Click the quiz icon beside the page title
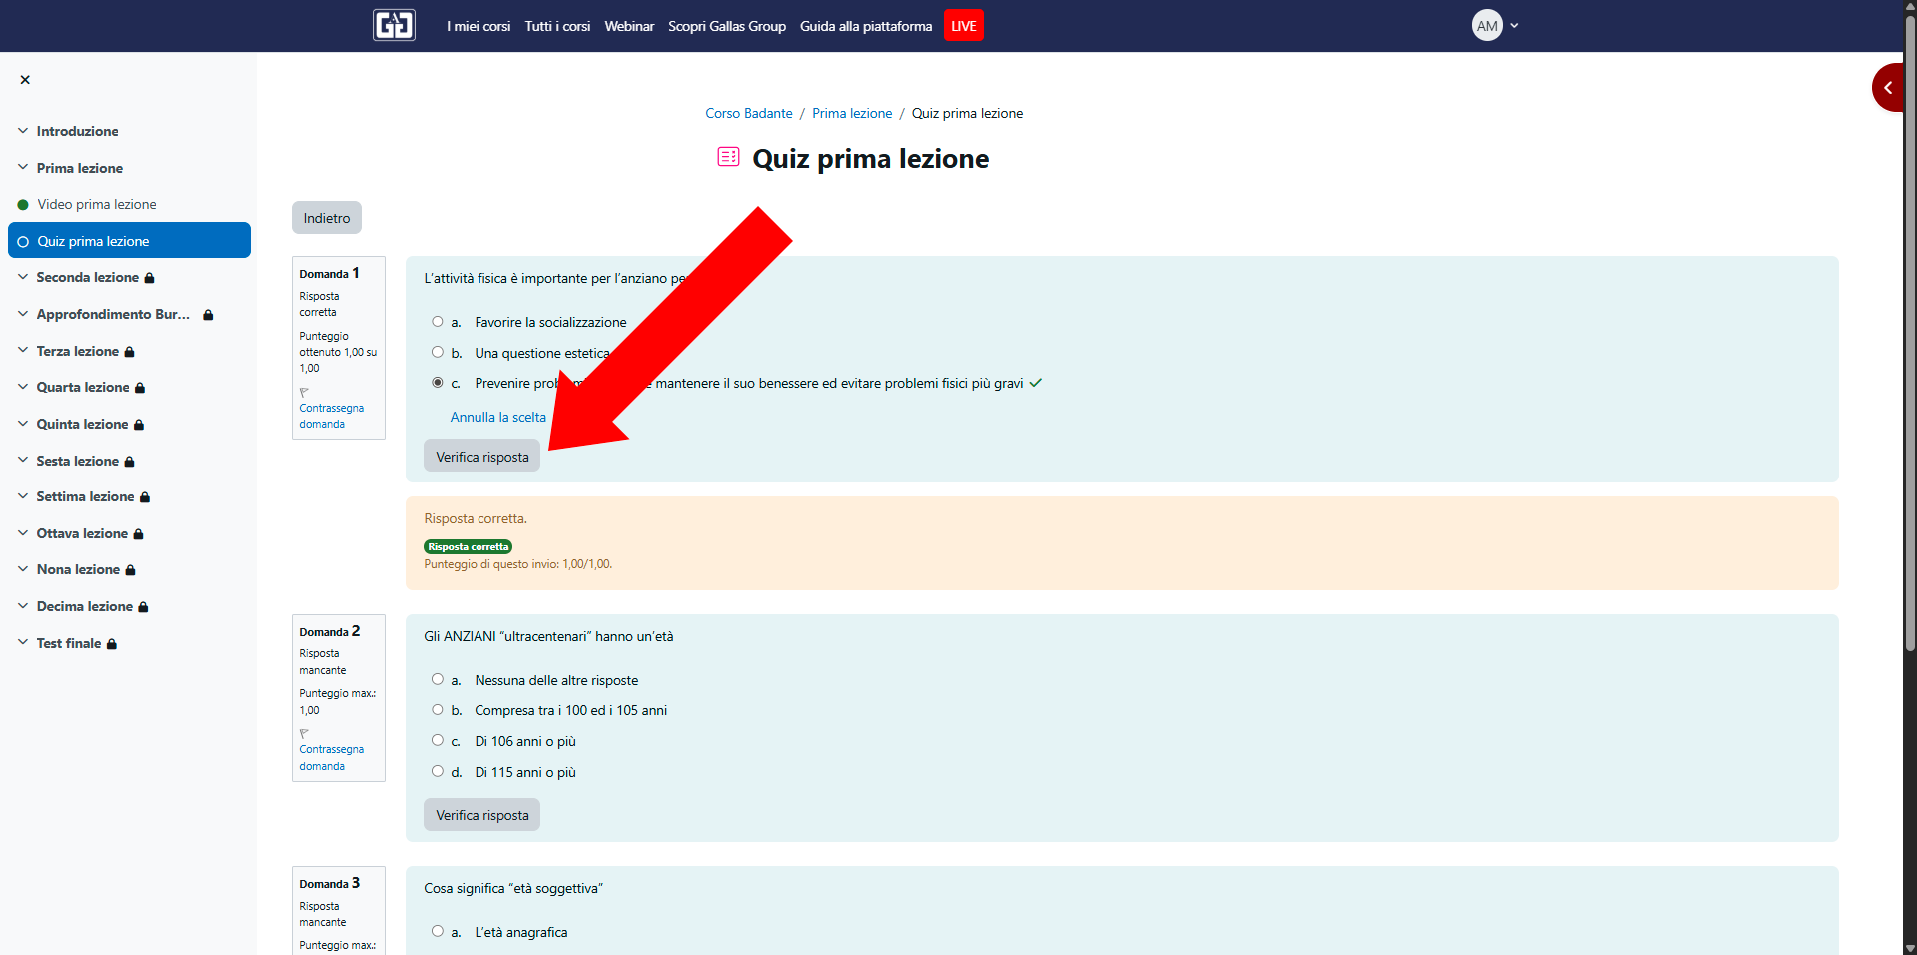 click(x=728, y=157)
